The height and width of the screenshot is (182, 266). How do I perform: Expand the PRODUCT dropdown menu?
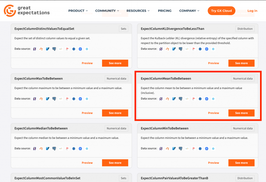(78, 11)
